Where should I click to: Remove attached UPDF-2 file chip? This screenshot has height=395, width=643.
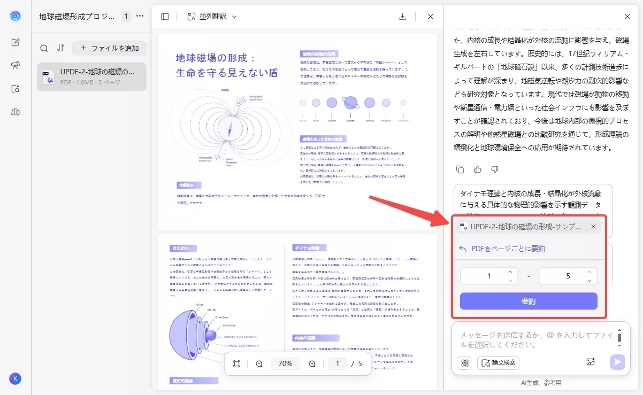click(593, 227)
